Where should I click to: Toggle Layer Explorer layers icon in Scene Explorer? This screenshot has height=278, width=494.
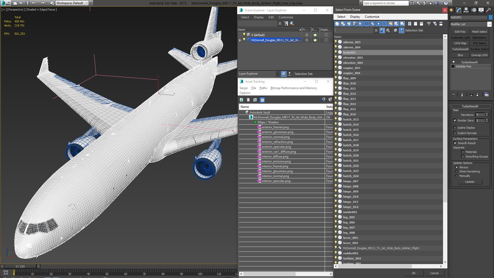pyautogui.click(x=284, y=74)
